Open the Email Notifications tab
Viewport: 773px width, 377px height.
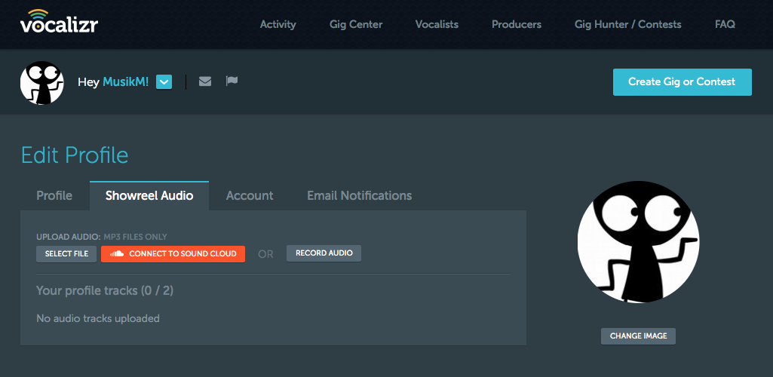(x=360, y=195)
